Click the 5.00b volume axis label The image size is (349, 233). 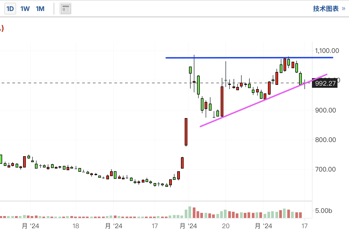tap(323, 211)
